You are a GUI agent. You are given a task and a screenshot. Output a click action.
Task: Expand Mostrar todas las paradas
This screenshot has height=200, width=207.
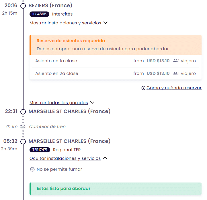(x=59, y=102)
